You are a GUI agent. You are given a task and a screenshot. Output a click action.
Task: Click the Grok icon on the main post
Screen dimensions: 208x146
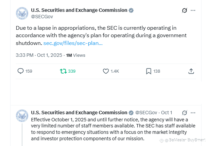click(x=185, y=11)
